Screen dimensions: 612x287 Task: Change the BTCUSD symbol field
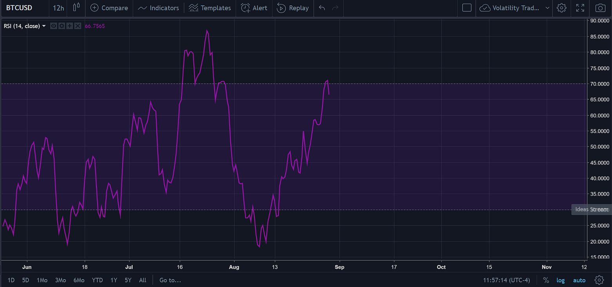25,8
